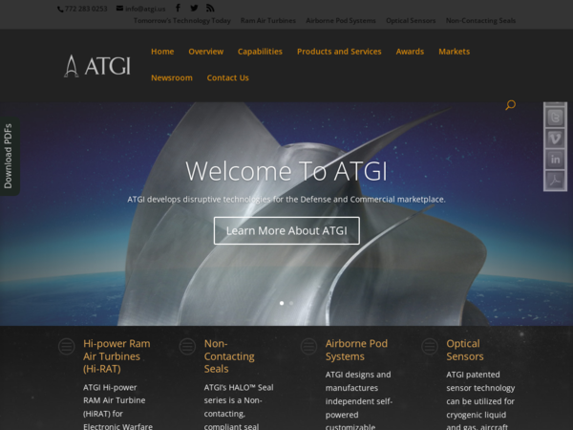This screenshot has height=430, width=573.
Task: Open Non-Contacting Seals heading
Action: tap(229, 356)
